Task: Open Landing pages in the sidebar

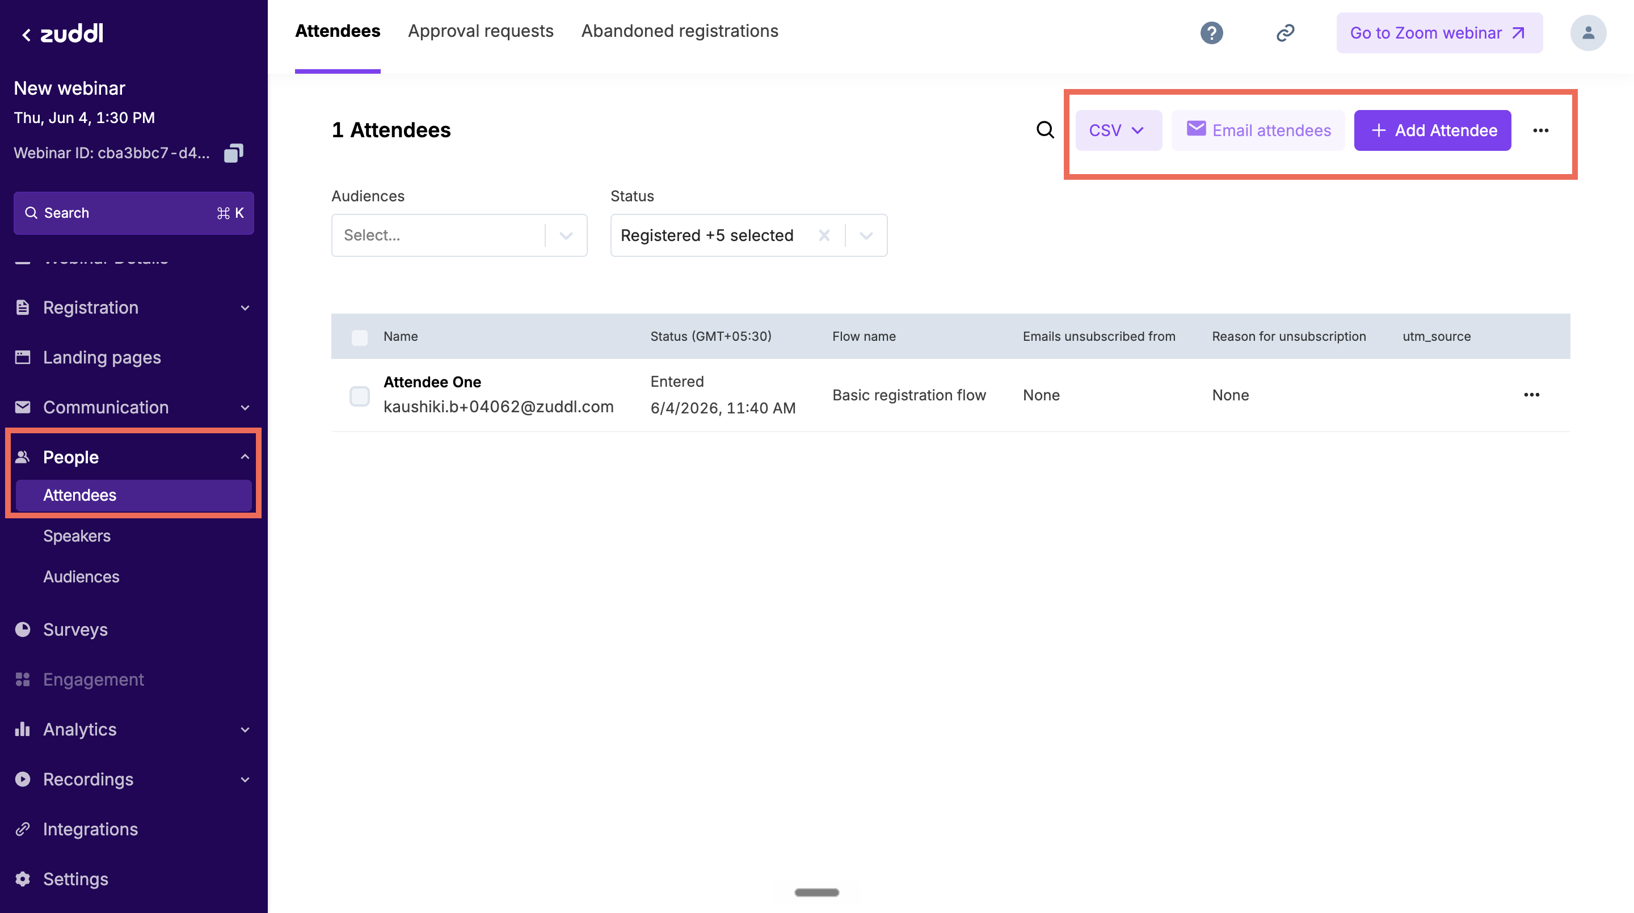Action: pyautogui.click(x=102, y=357)
